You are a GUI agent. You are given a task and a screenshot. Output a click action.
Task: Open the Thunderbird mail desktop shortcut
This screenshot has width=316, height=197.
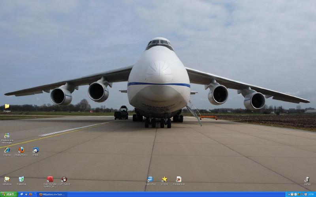pos(36,150)
